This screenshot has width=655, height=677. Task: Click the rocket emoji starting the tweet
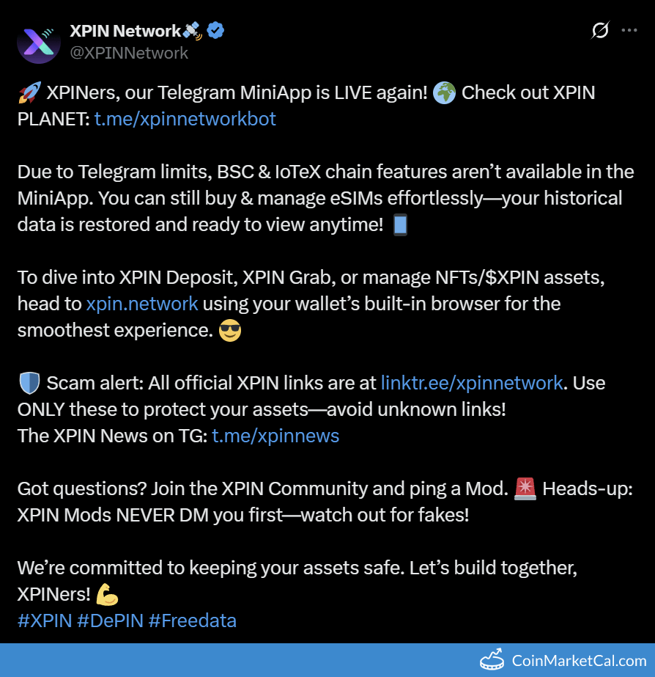[x=29, y=93]
